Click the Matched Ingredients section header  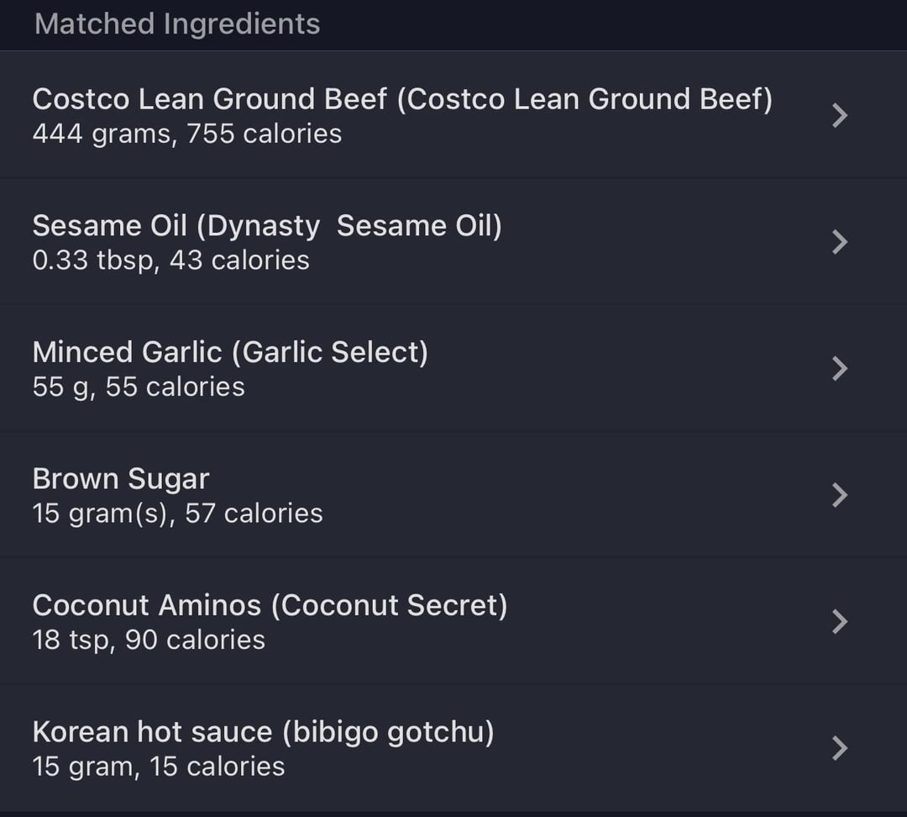[x=177, y=24]
